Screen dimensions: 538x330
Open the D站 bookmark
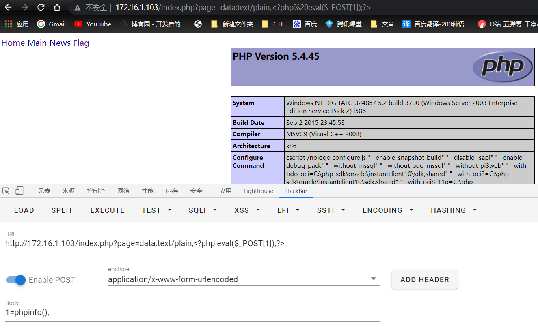[508, 24]
